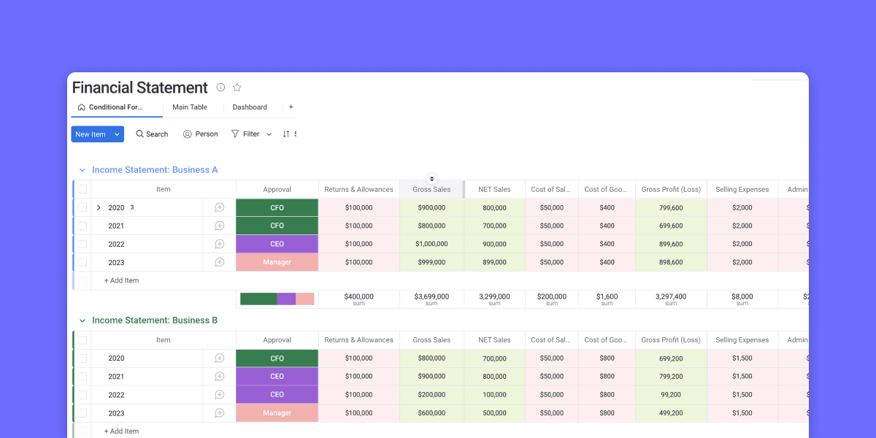Click the $200,000 Gross Sales cell in Business B
This screenshot has height=438, width=876.
coord(431,395)
